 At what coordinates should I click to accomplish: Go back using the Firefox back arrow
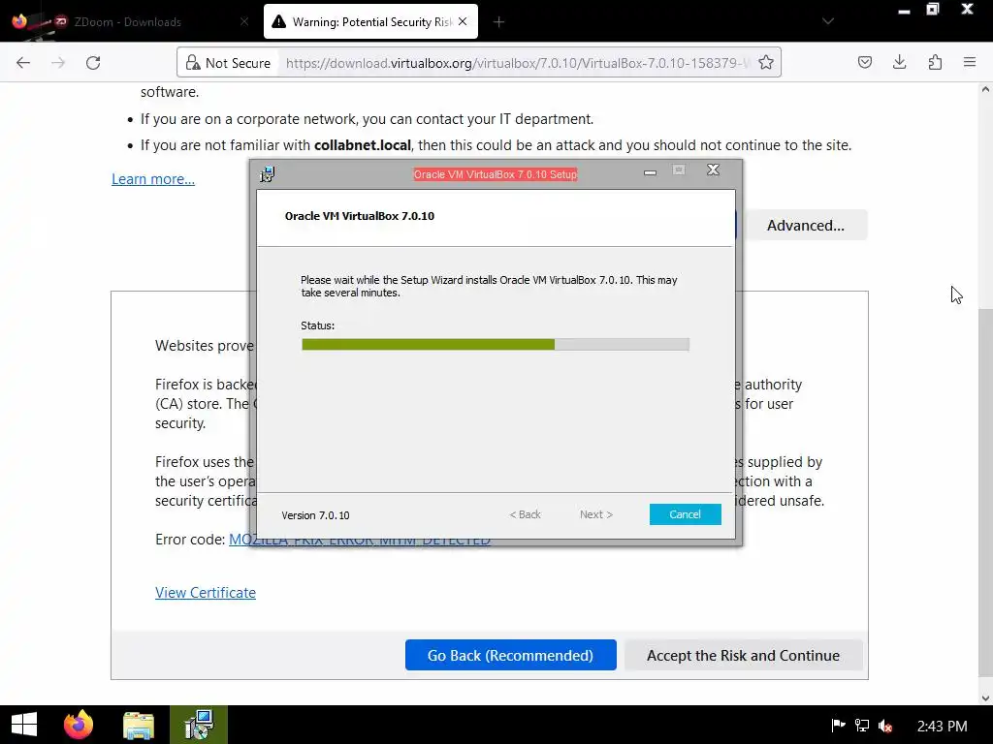pos(23,63)
